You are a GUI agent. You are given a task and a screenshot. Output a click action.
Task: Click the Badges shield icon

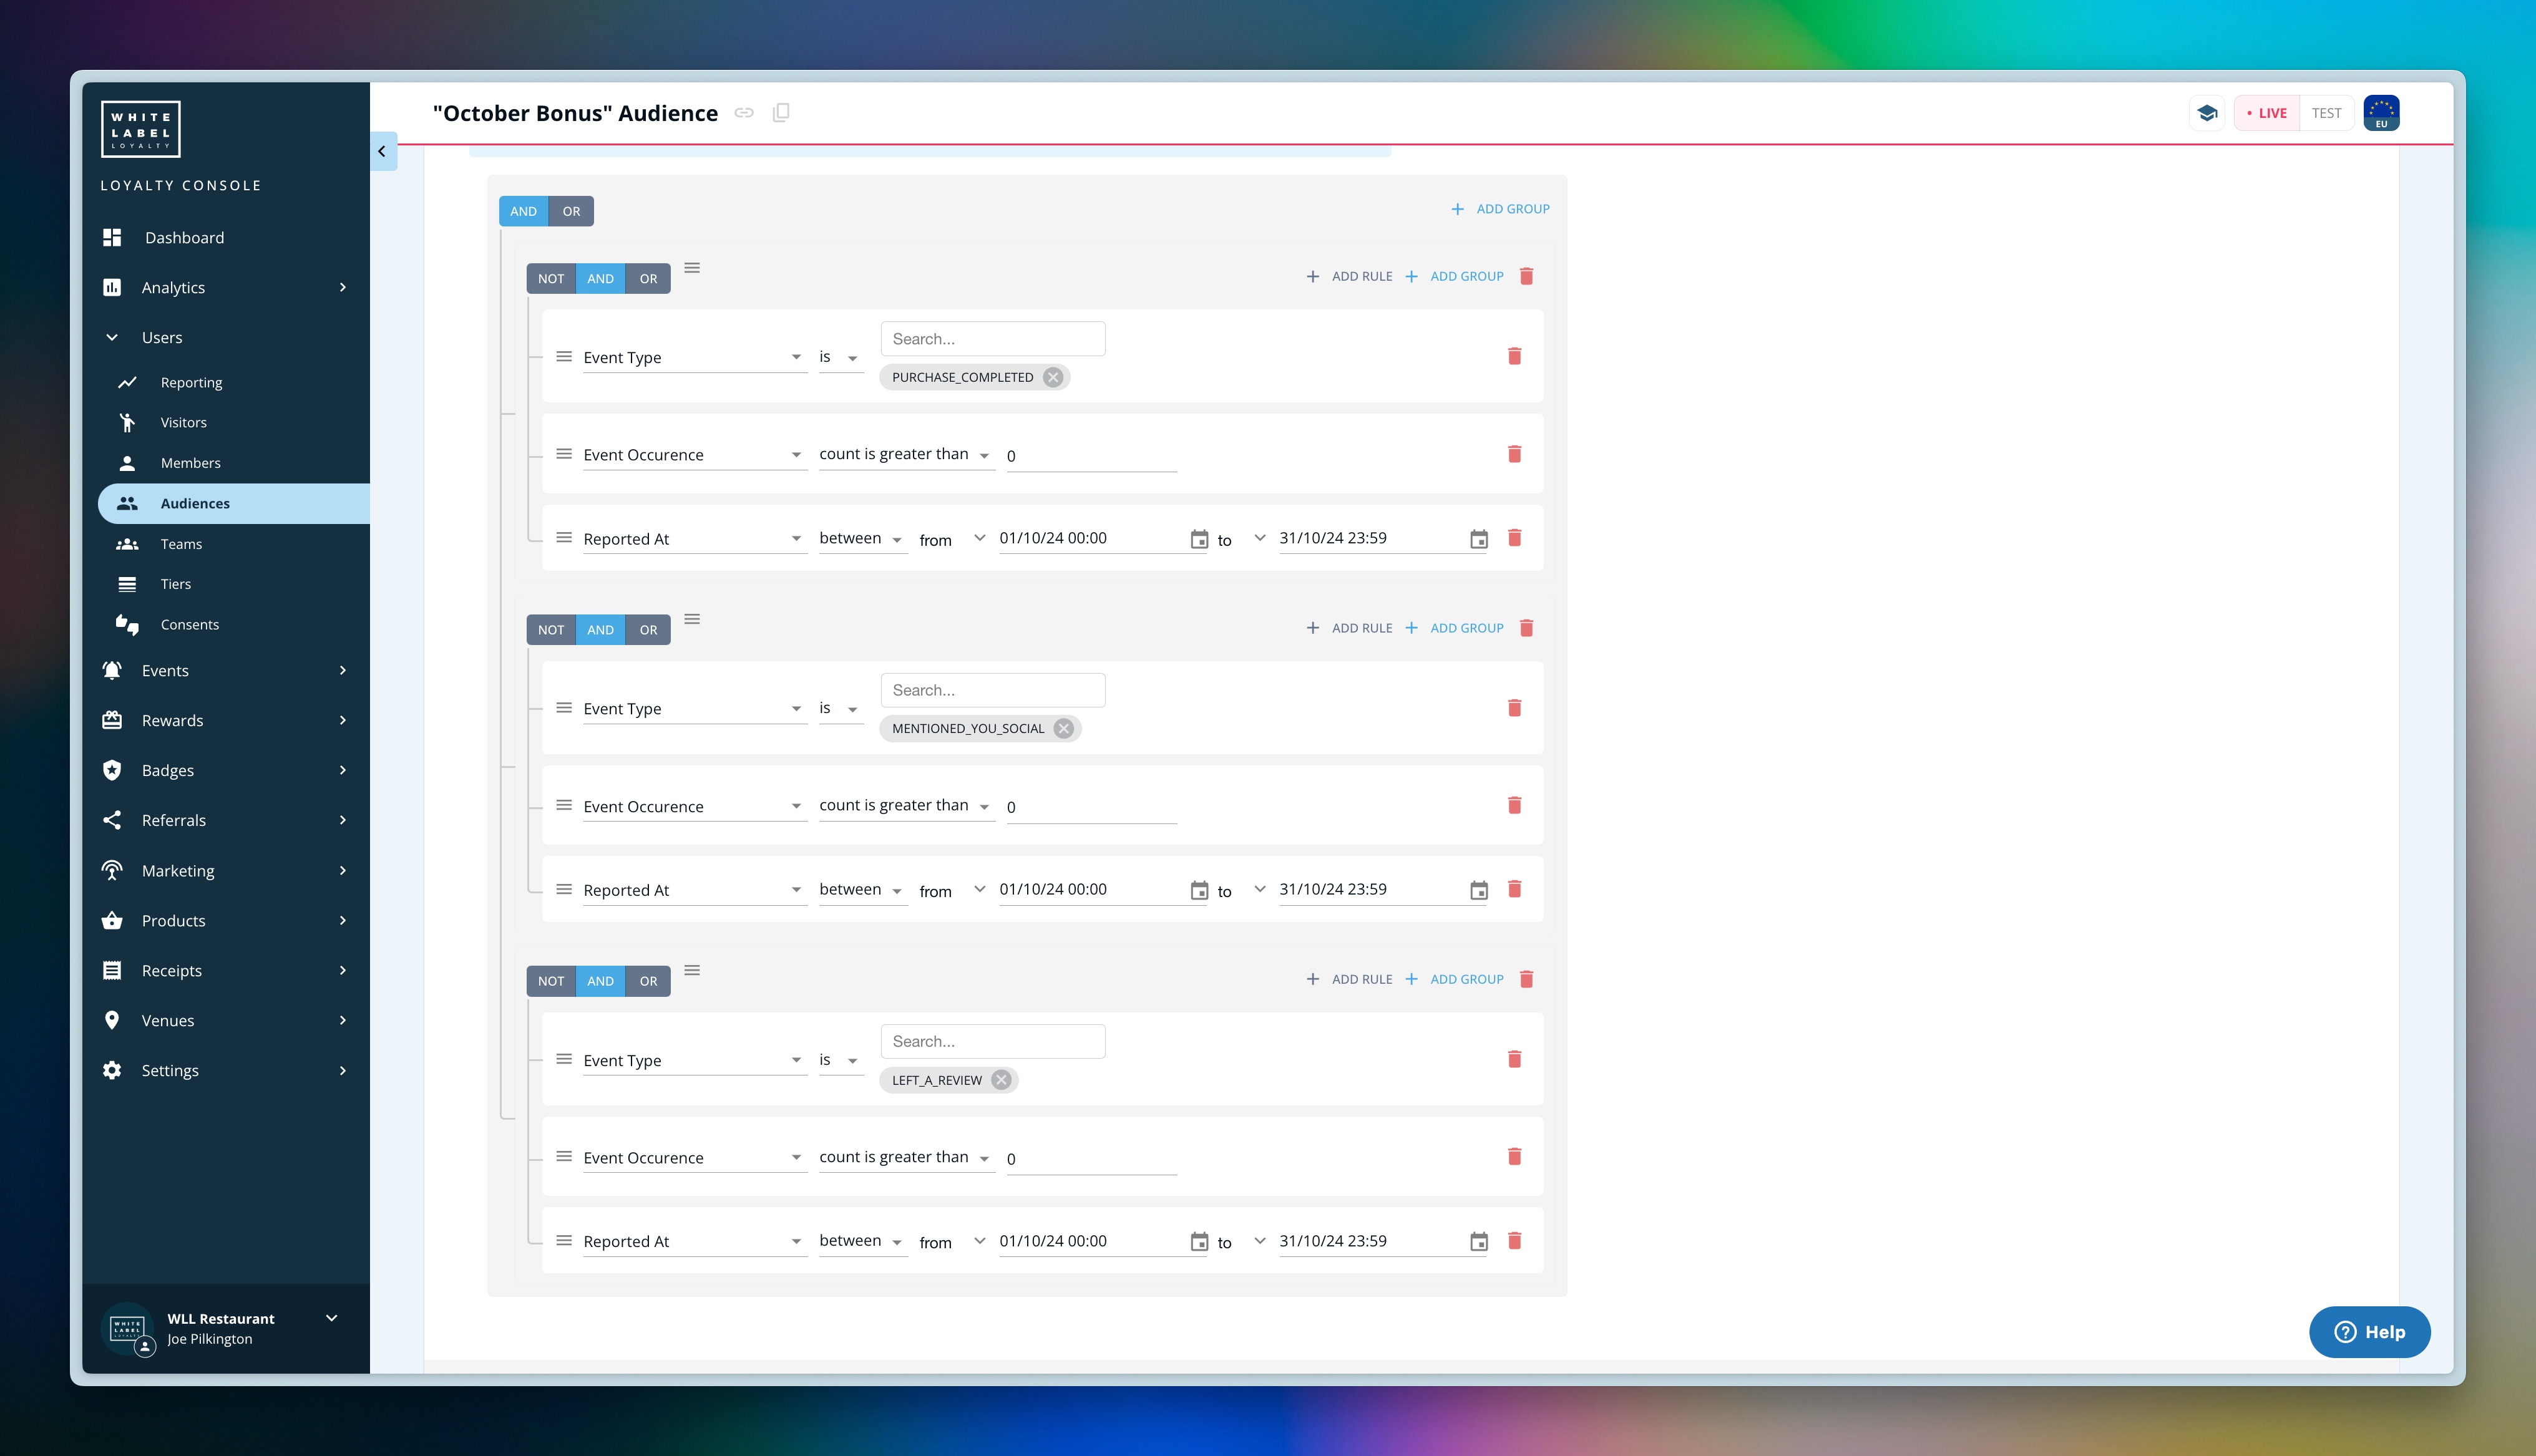click(x=112, y=770)
